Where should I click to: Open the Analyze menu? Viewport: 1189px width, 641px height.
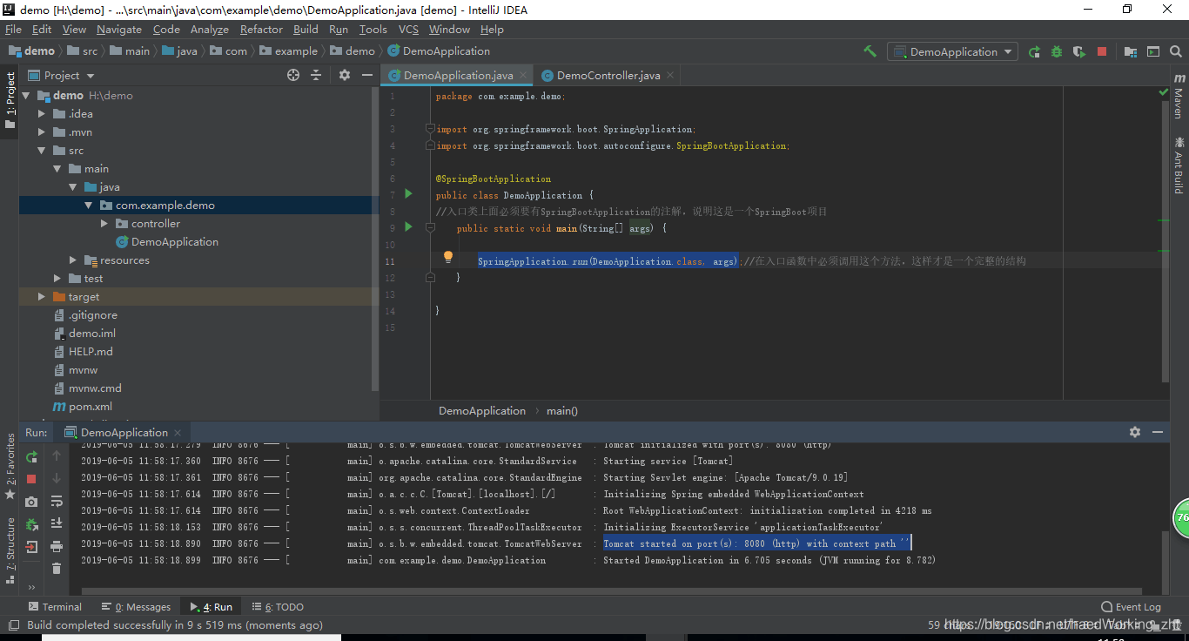click(x=210, y=29)
